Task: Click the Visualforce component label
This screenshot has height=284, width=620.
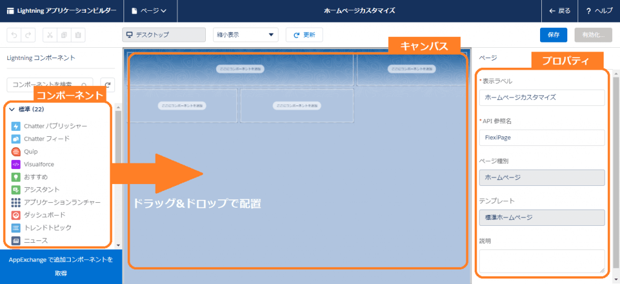Action: pyautogui.click(x=39, y=164)
